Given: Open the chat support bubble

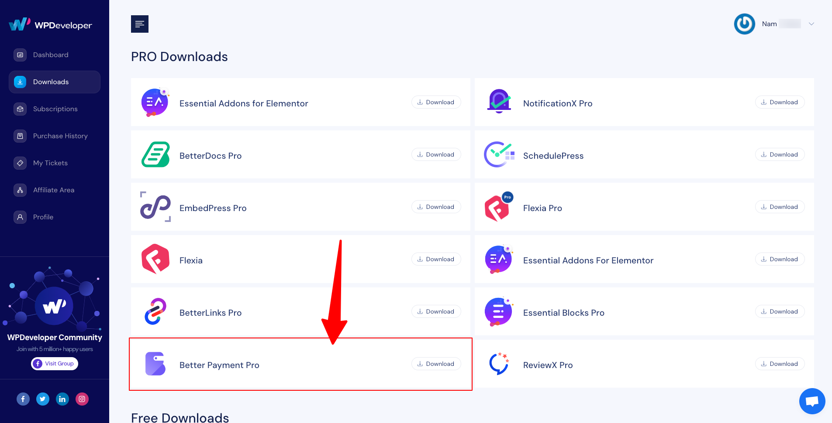Looking at the screenshot, I should (811, 401).
